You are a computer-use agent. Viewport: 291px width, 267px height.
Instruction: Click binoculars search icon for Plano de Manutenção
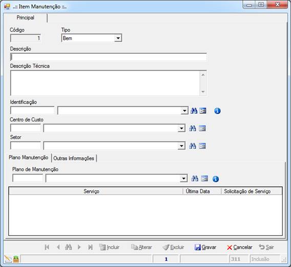pos(195,179)
